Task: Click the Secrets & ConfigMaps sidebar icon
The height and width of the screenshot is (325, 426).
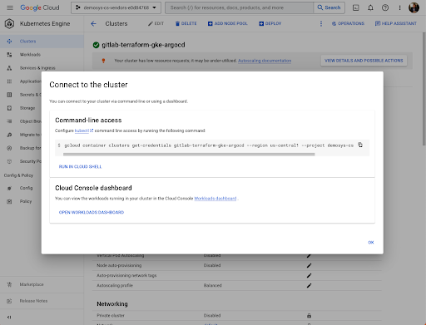Action: click(x=9, y=95)
